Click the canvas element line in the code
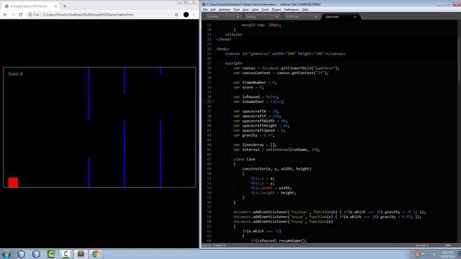 tap(285, 54)
